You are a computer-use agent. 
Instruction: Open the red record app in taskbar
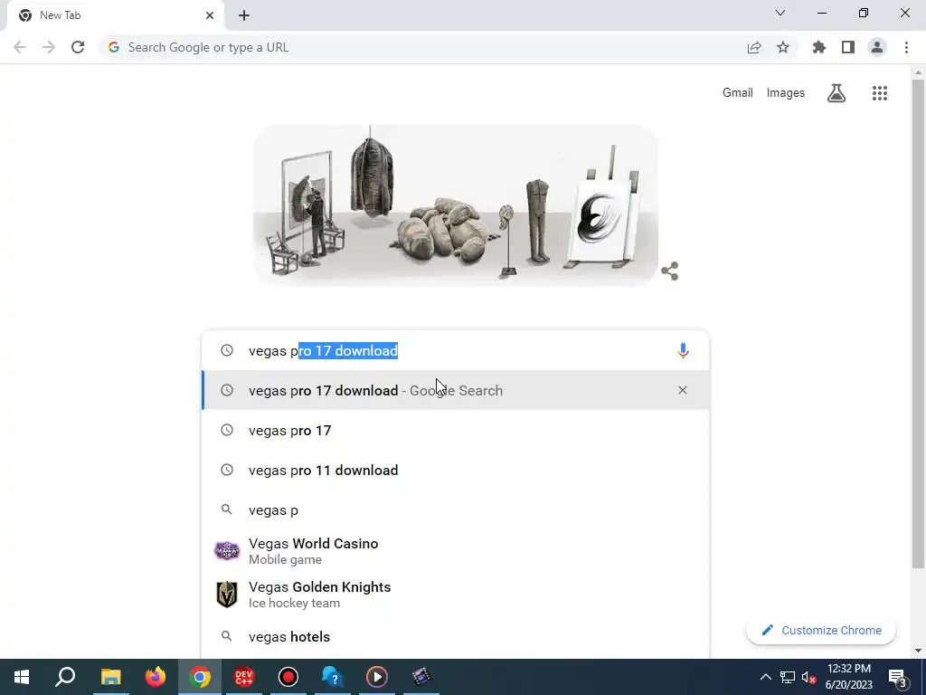coord(288,677)
